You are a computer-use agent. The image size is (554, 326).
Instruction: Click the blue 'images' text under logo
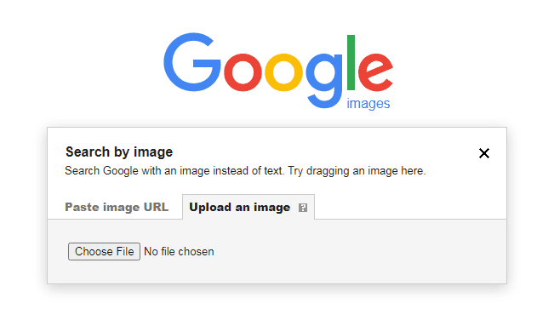coord(368,104)
